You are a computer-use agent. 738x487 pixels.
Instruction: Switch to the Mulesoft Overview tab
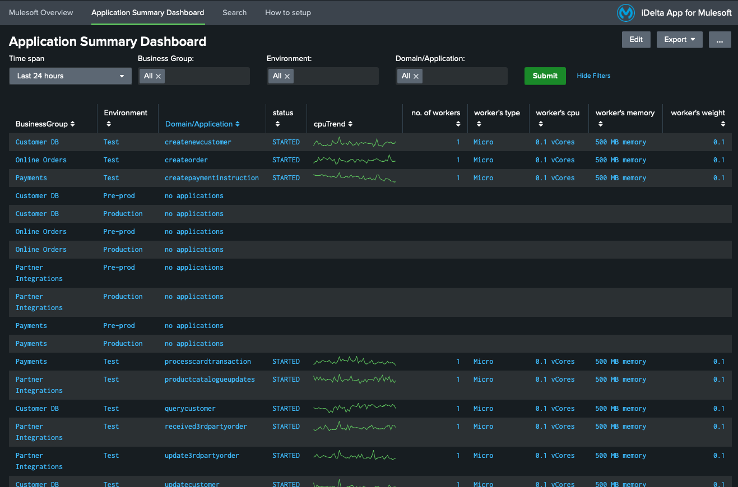[41, 12]
